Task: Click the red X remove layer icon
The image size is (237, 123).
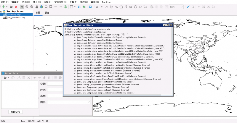Action: tap(16, 7)
